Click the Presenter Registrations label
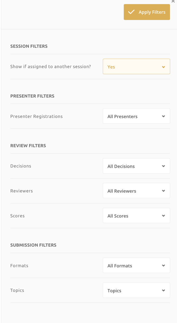 36,116
